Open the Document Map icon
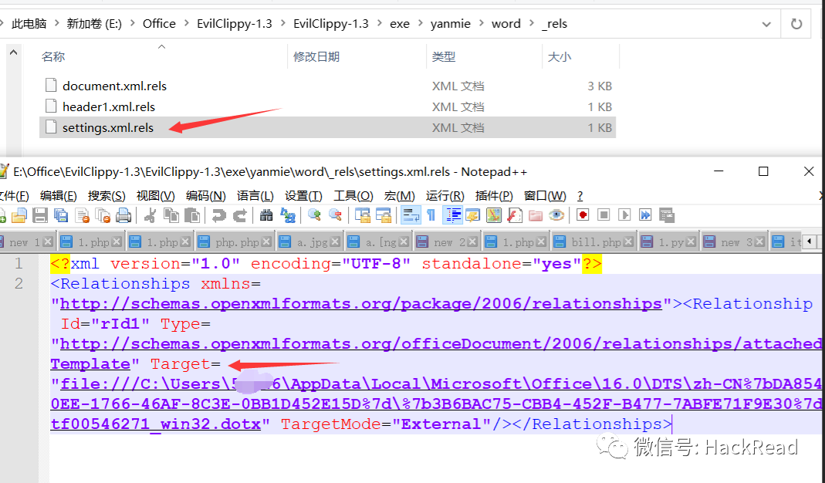The width and height of the screenshot is (825, 483). (x=493, y=215)
